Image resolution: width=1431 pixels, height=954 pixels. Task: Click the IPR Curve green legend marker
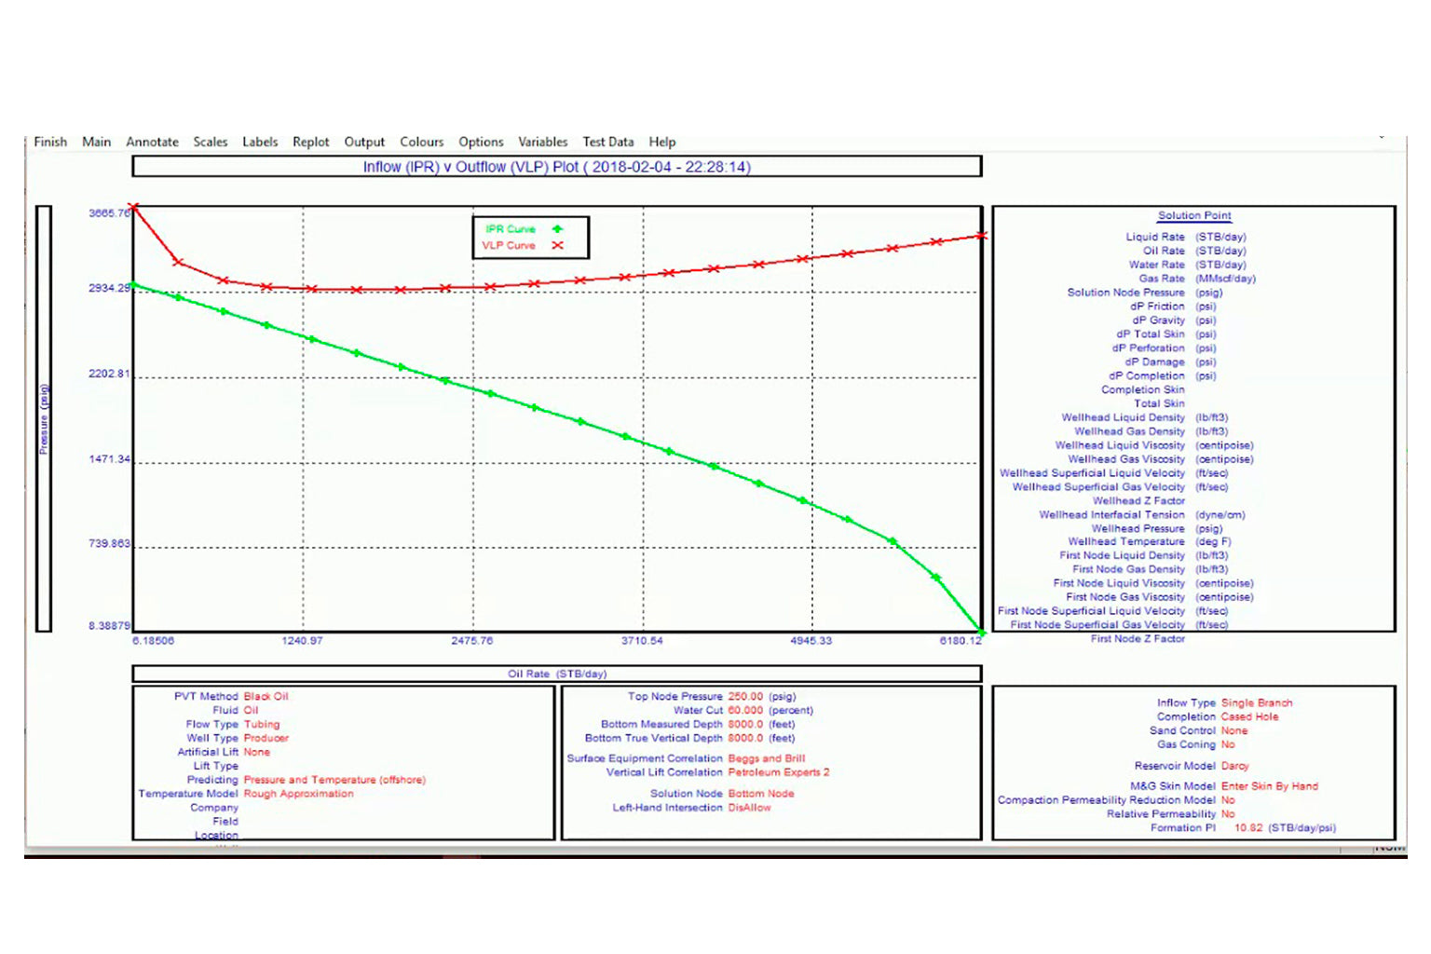tap(557, 229)
